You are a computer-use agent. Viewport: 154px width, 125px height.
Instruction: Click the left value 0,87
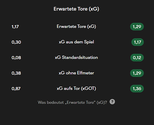16,89
